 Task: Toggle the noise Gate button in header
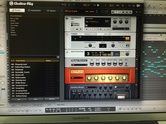pos(85,5)
